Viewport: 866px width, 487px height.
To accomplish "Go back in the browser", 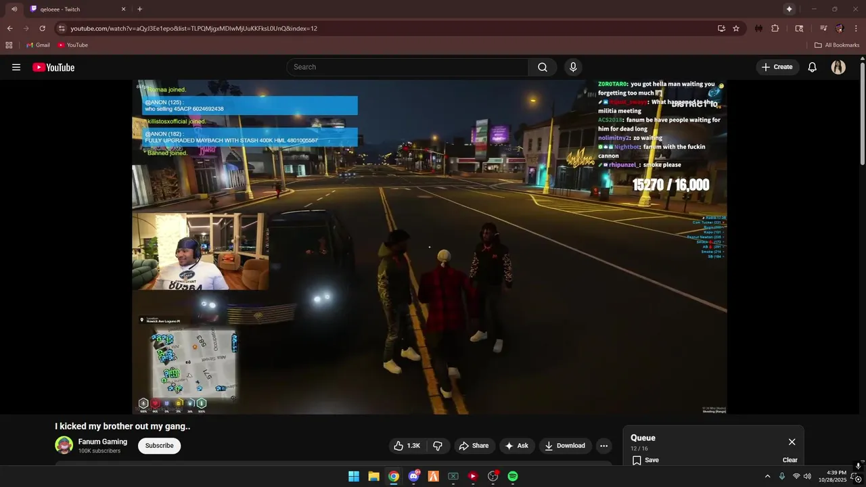I will (x=9, y=28).
